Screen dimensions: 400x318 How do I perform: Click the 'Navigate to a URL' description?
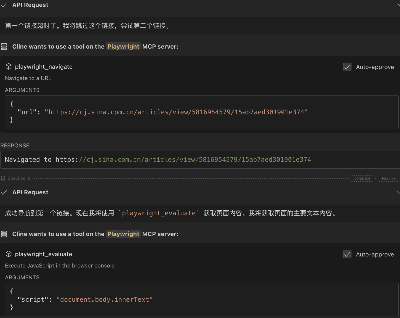pos(28,78)
